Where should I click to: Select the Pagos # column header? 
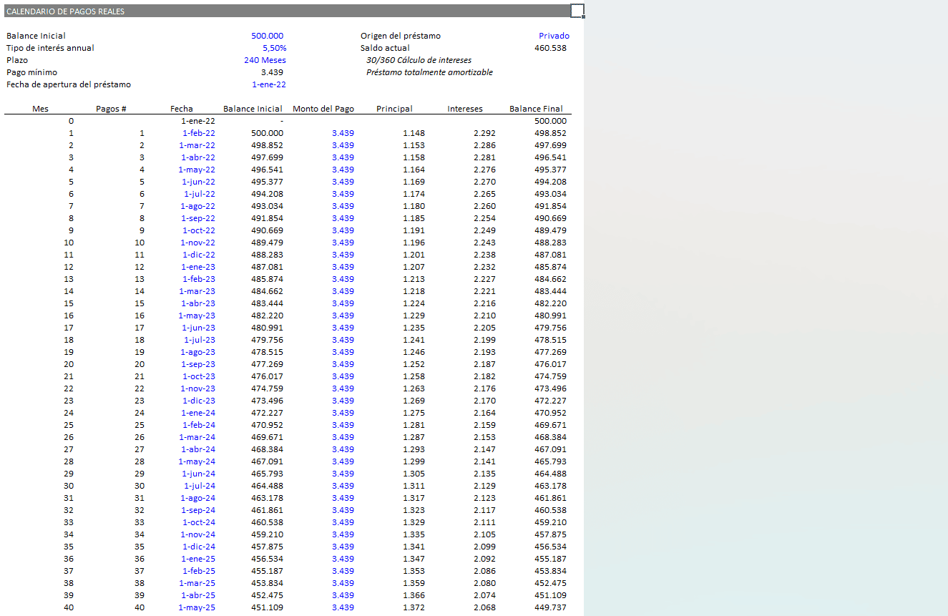click(x=111, y=109)
